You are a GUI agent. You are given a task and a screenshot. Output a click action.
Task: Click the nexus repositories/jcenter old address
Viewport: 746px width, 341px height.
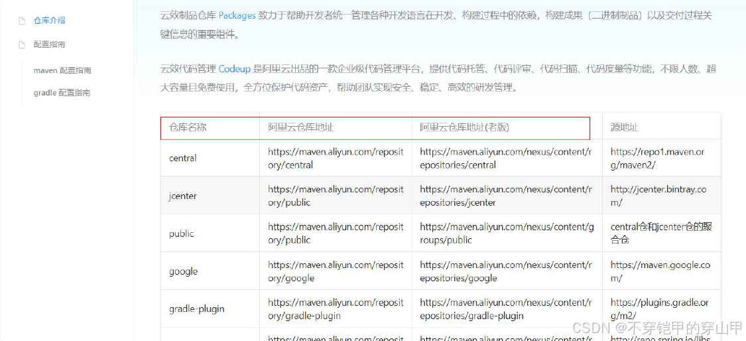click(506, 196)
